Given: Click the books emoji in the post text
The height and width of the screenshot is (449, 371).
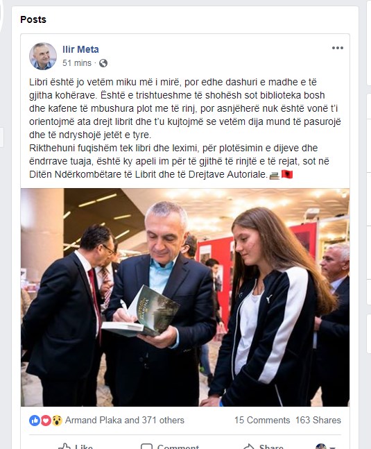Looking at the screenshot, I should coord(275,176).
